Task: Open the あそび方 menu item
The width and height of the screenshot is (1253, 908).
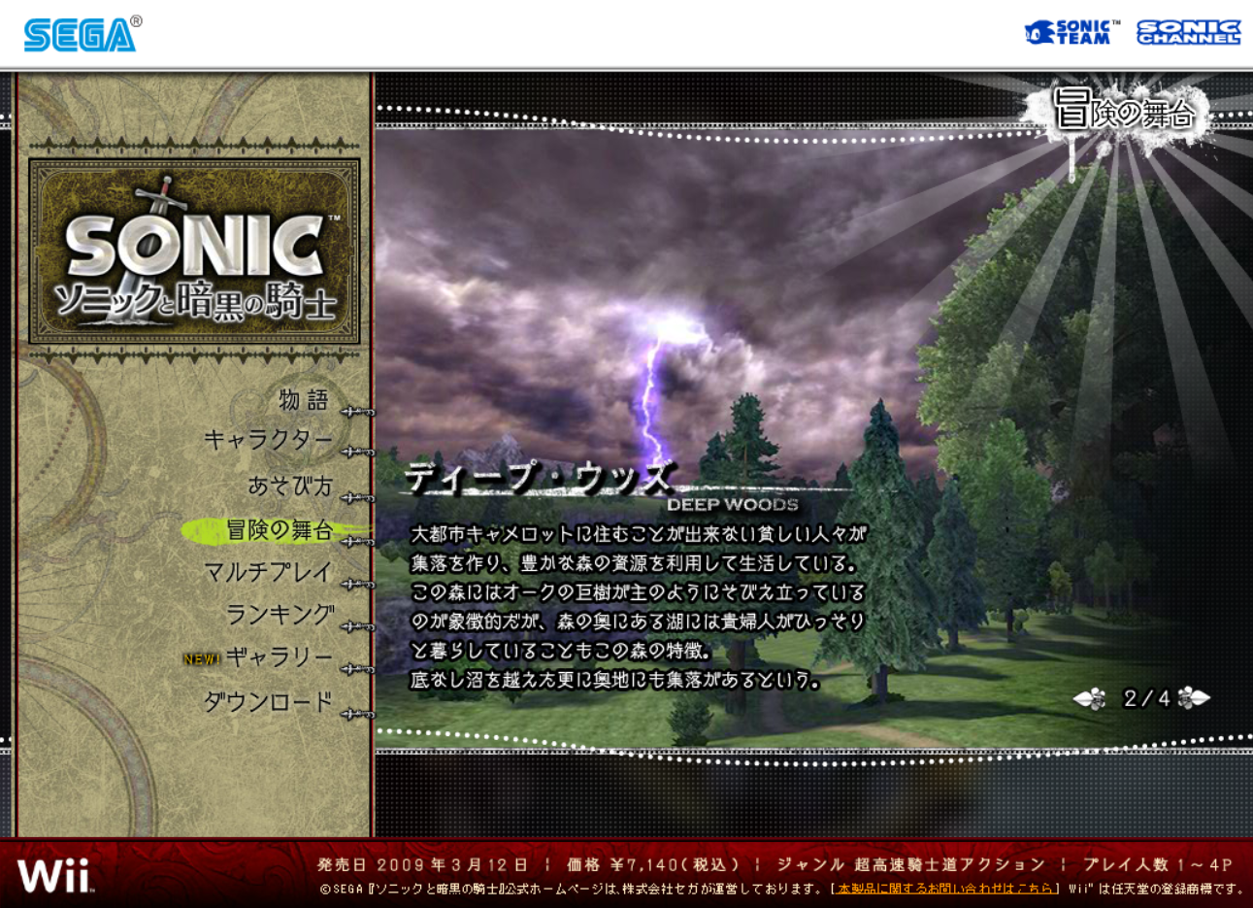Action: [290, 485]
